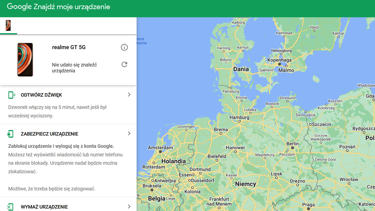Click Magdeburg on the map
The image size is (375, 211).
[265, 155]
